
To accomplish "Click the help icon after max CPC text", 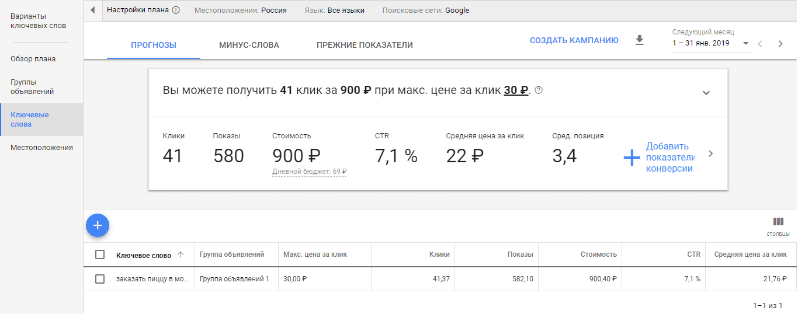I will [x=539, y=90].
